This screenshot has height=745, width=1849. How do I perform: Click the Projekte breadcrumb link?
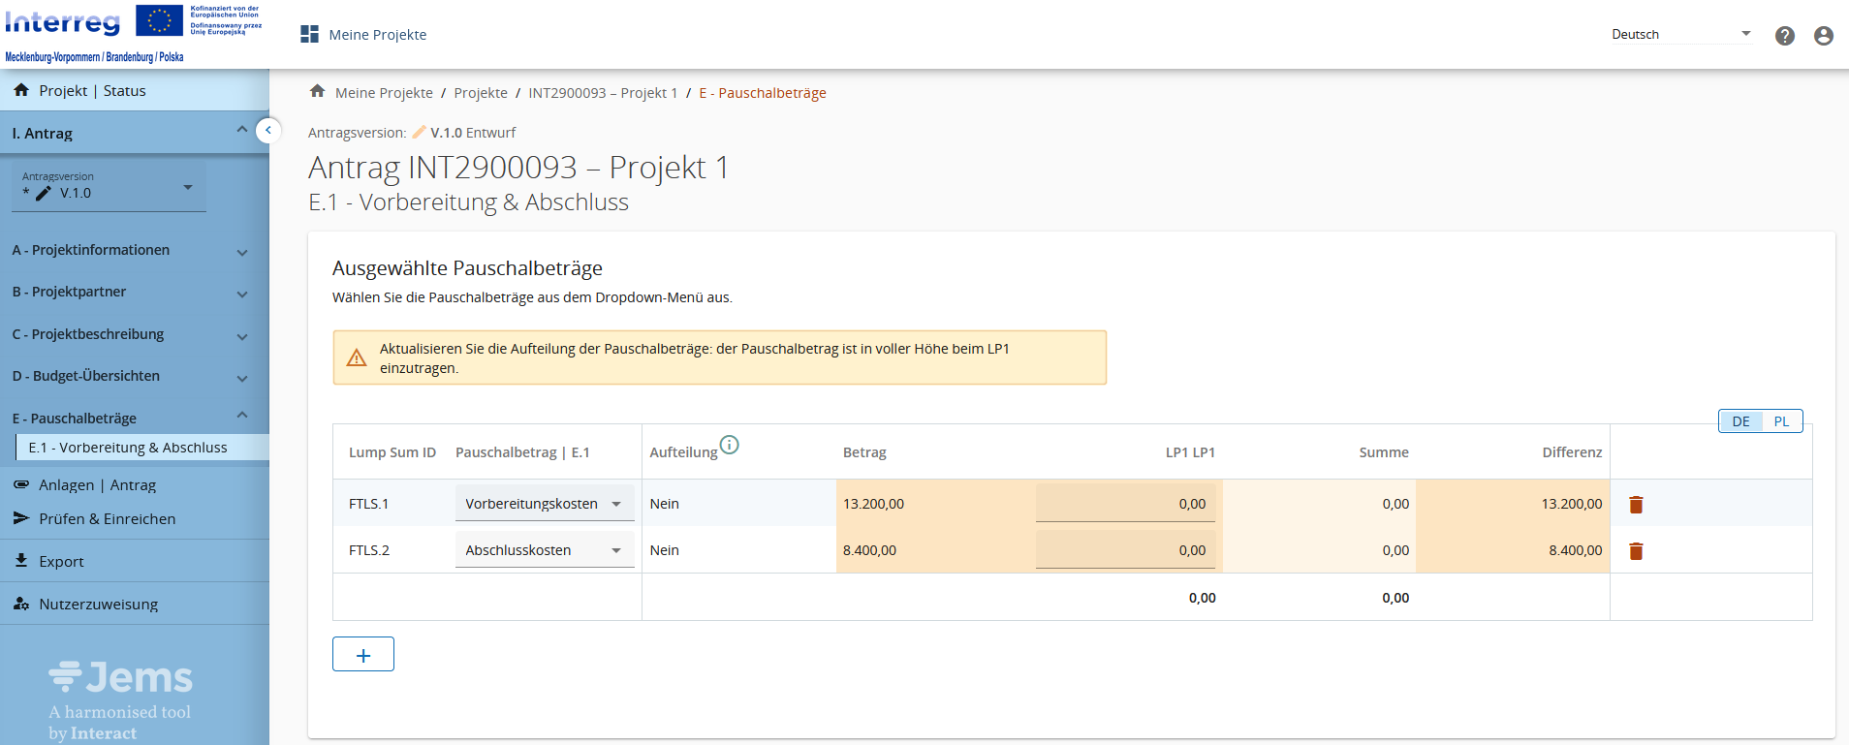pos(481,93)
